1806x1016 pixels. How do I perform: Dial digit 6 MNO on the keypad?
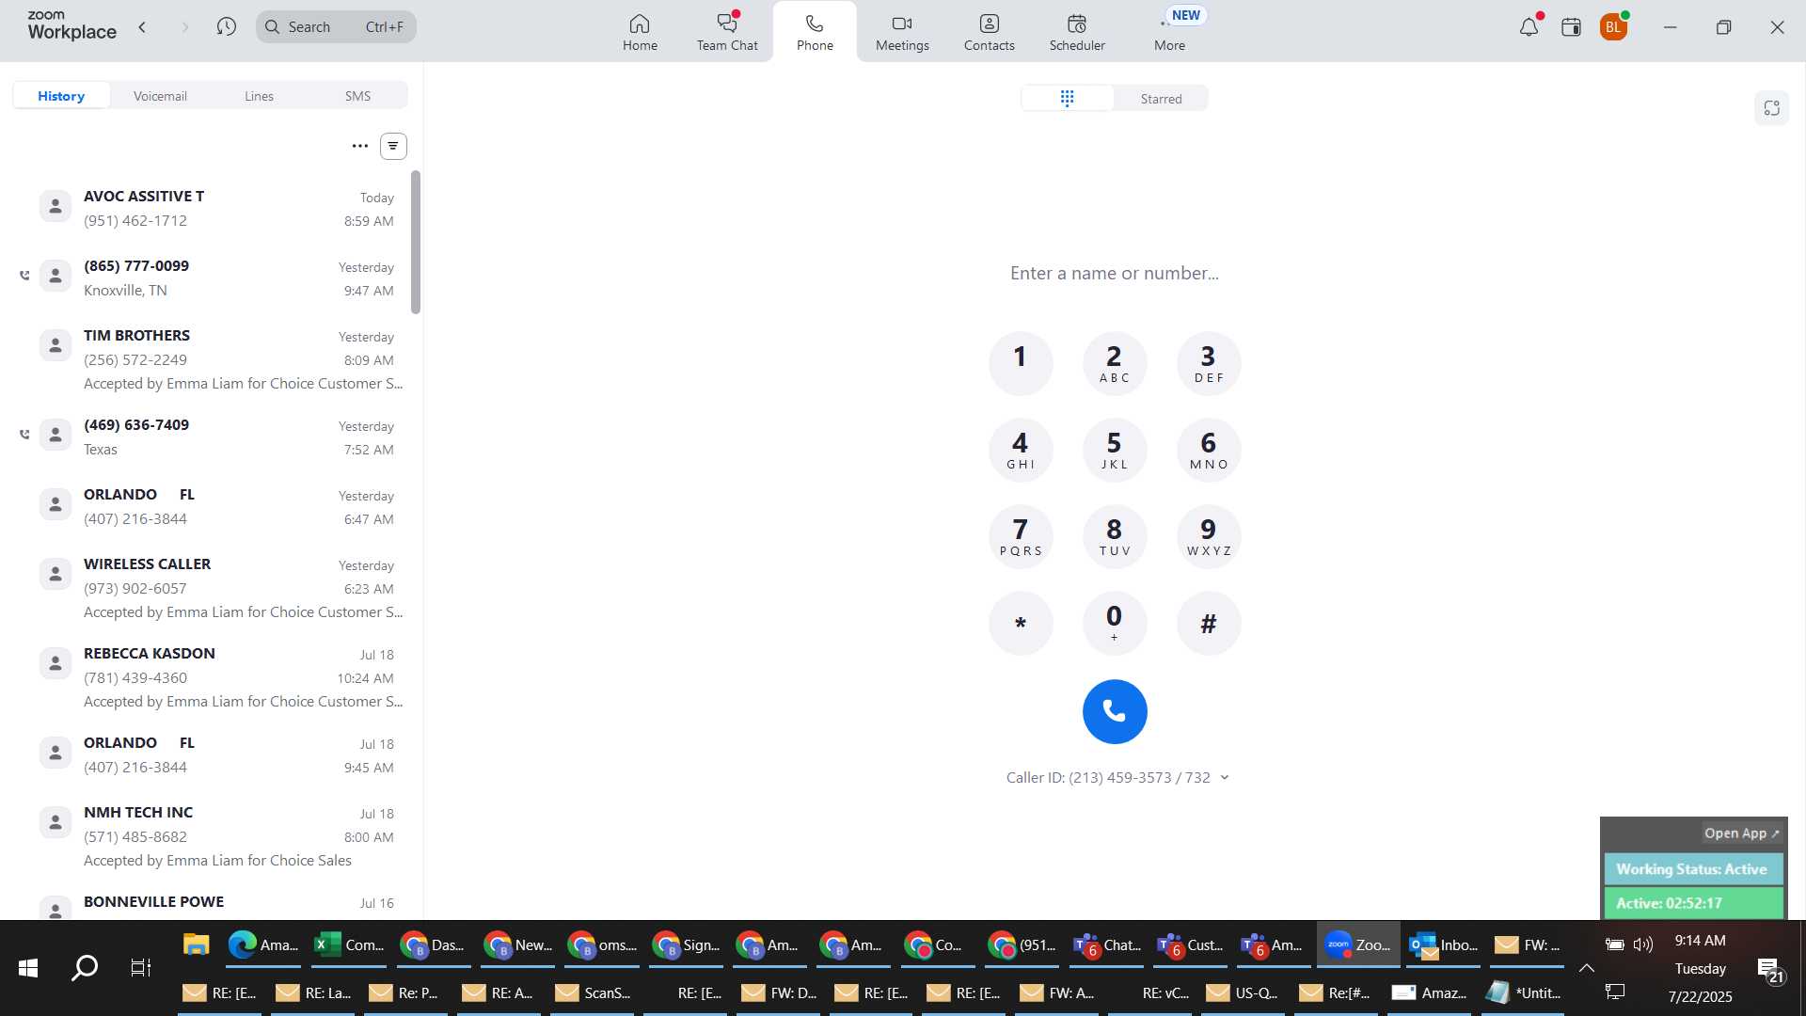pos(1209,450)
